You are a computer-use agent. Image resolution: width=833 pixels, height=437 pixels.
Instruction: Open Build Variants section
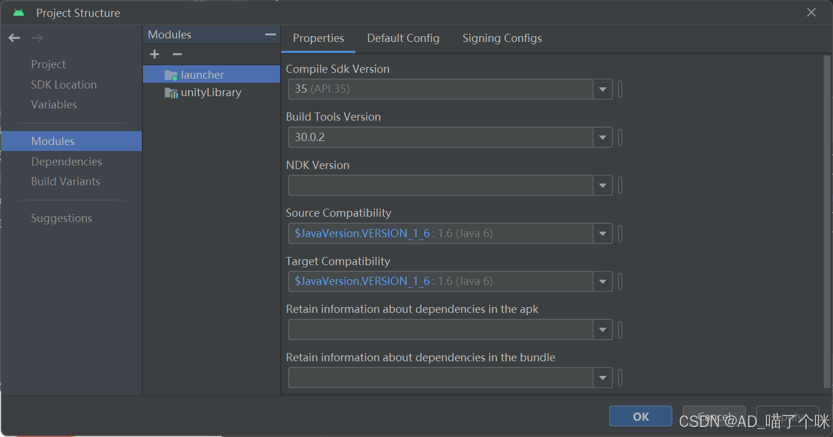click(x=65, y=181)
